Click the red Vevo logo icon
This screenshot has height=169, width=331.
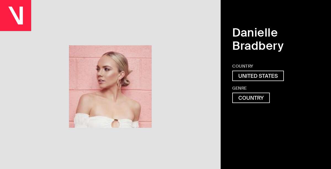pos(15,15)
